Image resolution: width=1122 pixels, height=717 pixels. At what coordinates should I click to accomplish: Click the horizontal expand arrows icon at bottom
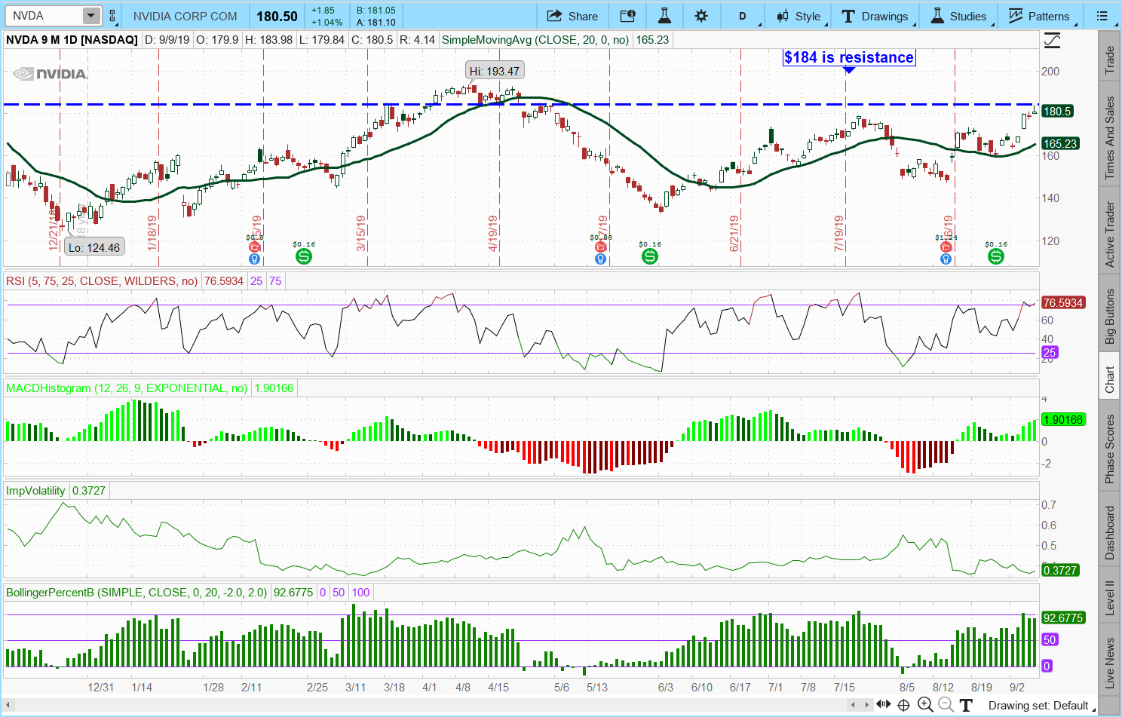click(x=883, y=705)
